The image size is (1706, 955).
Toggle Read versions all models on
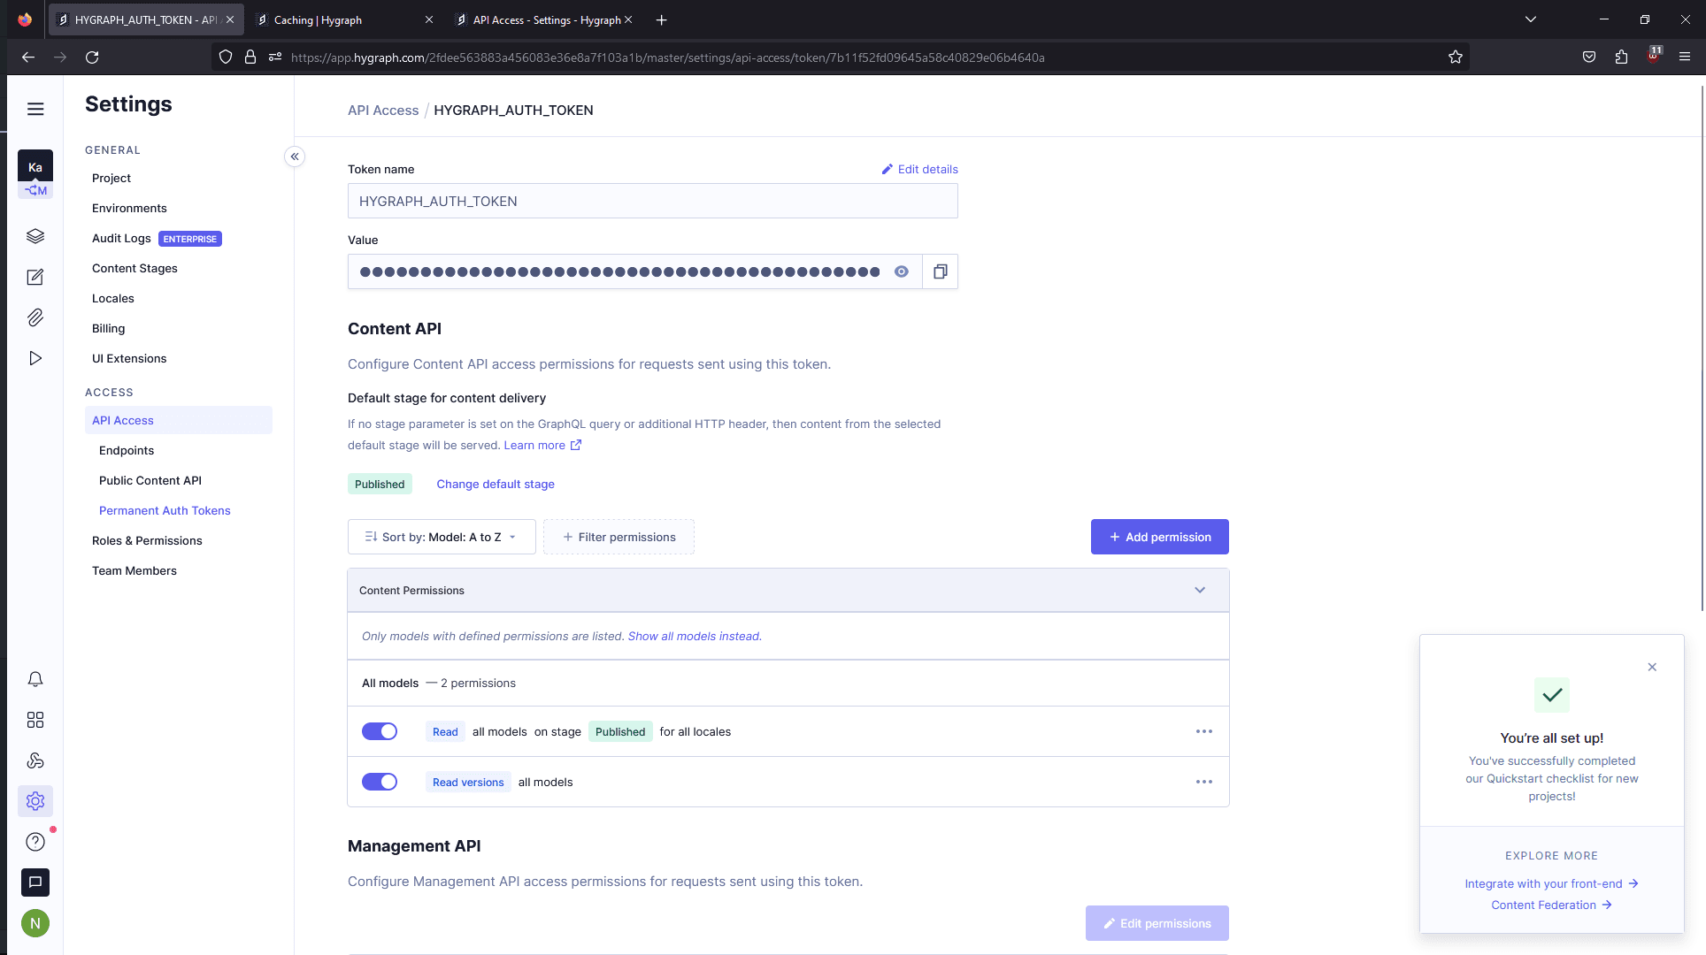pyautogui.click(x=380, y=782)
